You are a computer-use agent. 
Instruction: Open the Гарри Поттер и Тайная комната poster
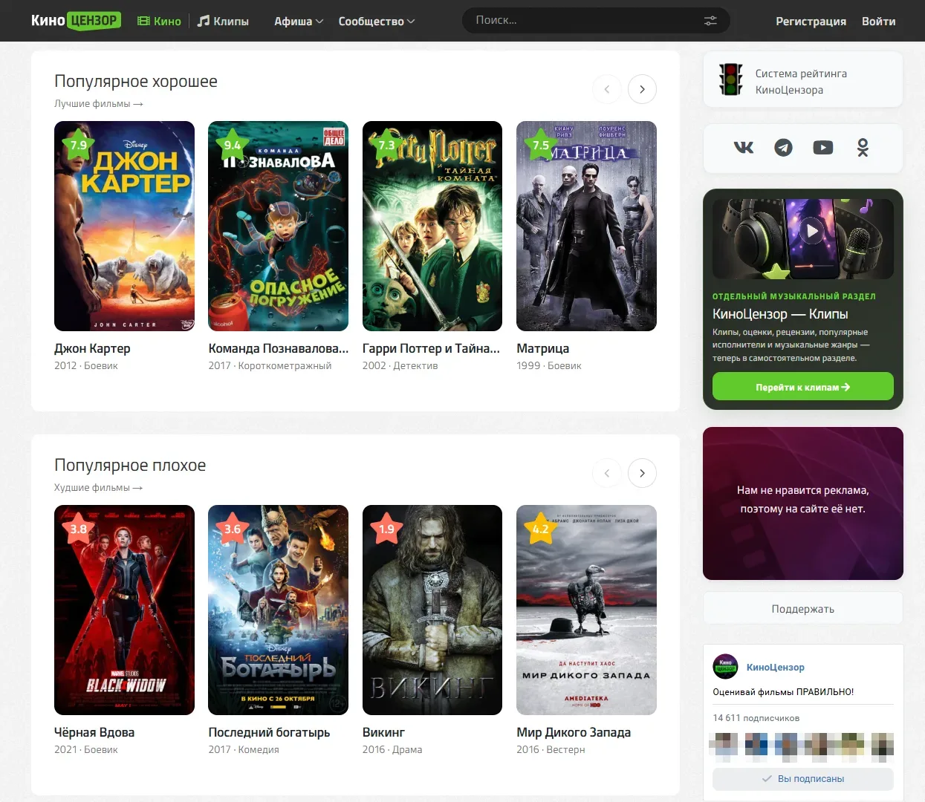pyautogui.click(x=432, y=226)
